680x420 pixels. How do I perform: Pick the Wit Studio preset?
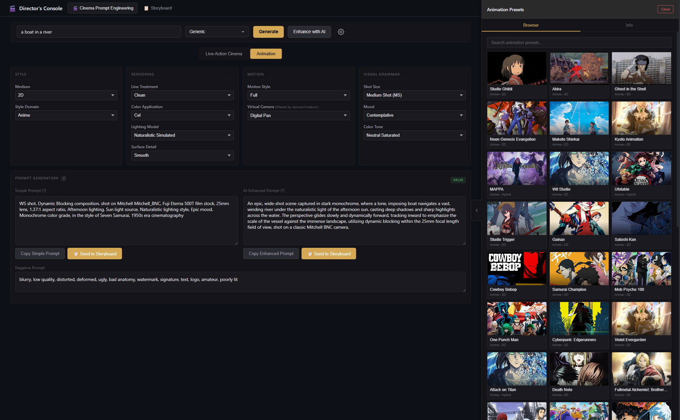[579, 175]
